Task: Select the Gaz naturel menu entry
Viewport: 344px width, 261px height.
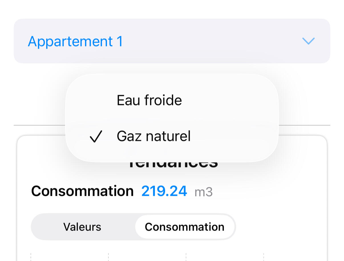Action: click(x=153, y=136)
